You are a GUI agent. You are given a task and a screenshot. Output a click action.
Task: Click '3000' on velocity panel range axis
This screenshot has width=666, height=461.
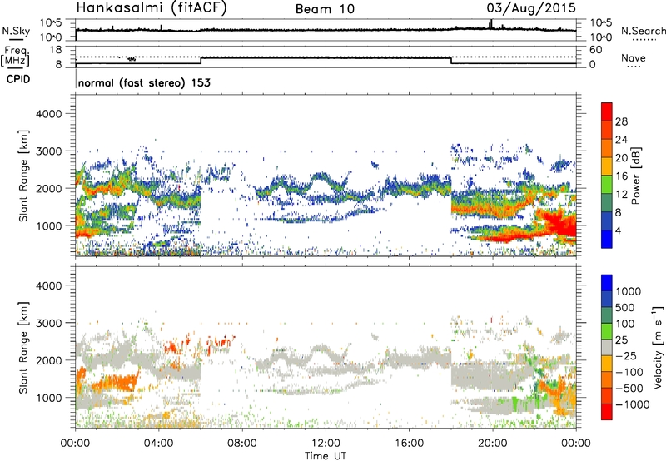[48, 323]
